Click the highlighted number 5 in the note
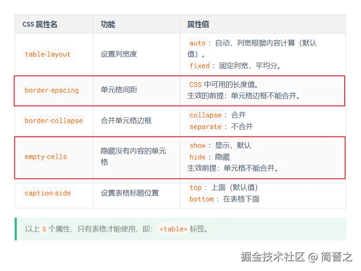The height and width of the screenshot is (271, 361). pyautogui.click(x=44, y=229)
